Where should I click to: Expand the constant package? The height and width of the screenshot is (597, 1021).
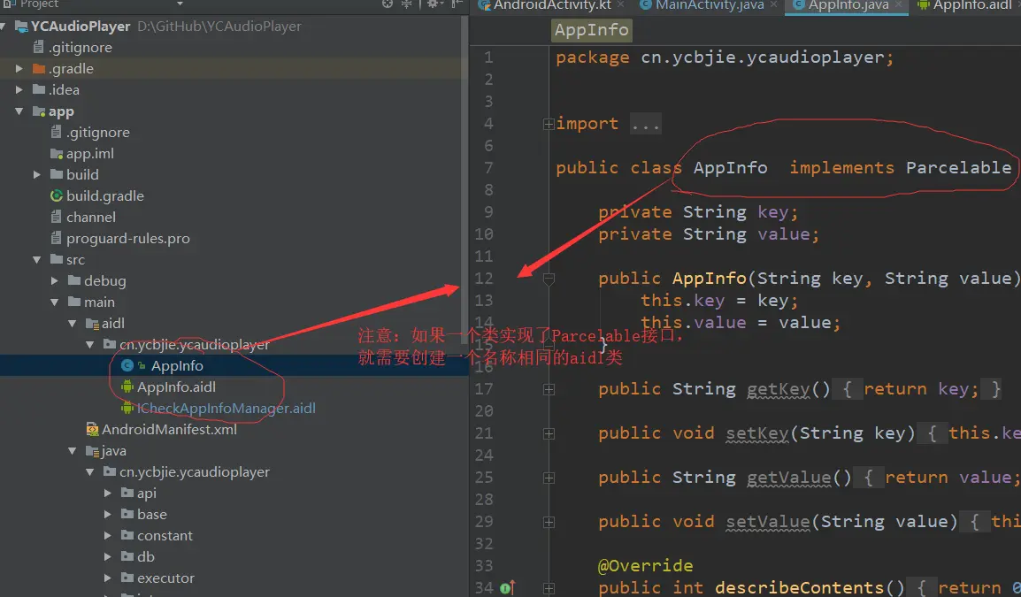(x=108, y=535)
